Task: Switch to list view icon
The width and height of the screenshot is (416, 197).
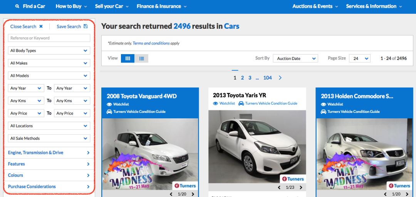Action: point(141,58)
